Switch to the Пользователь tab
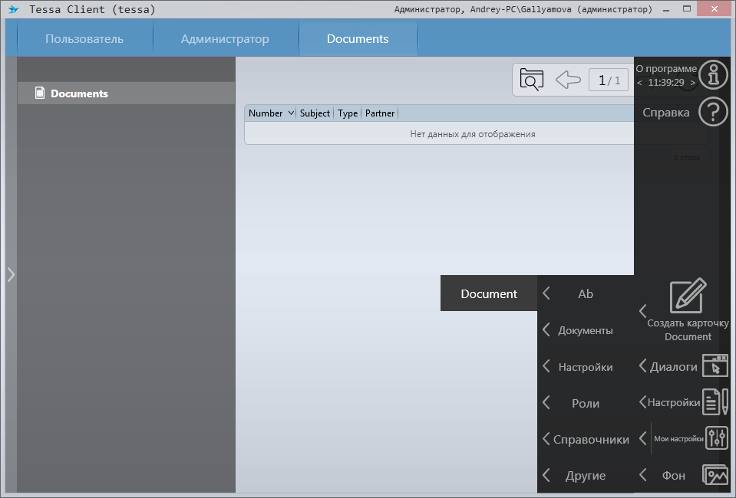Screen dimensions: 736x498 pos(84,39)
